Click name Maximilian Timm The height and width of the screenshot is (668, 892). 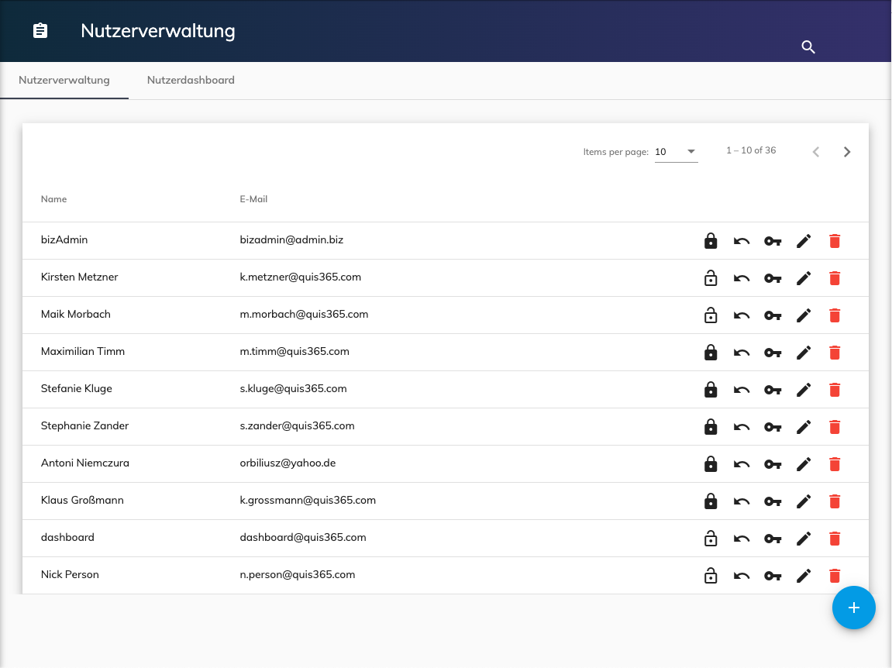pyautogui.click(x=83, y=351)
